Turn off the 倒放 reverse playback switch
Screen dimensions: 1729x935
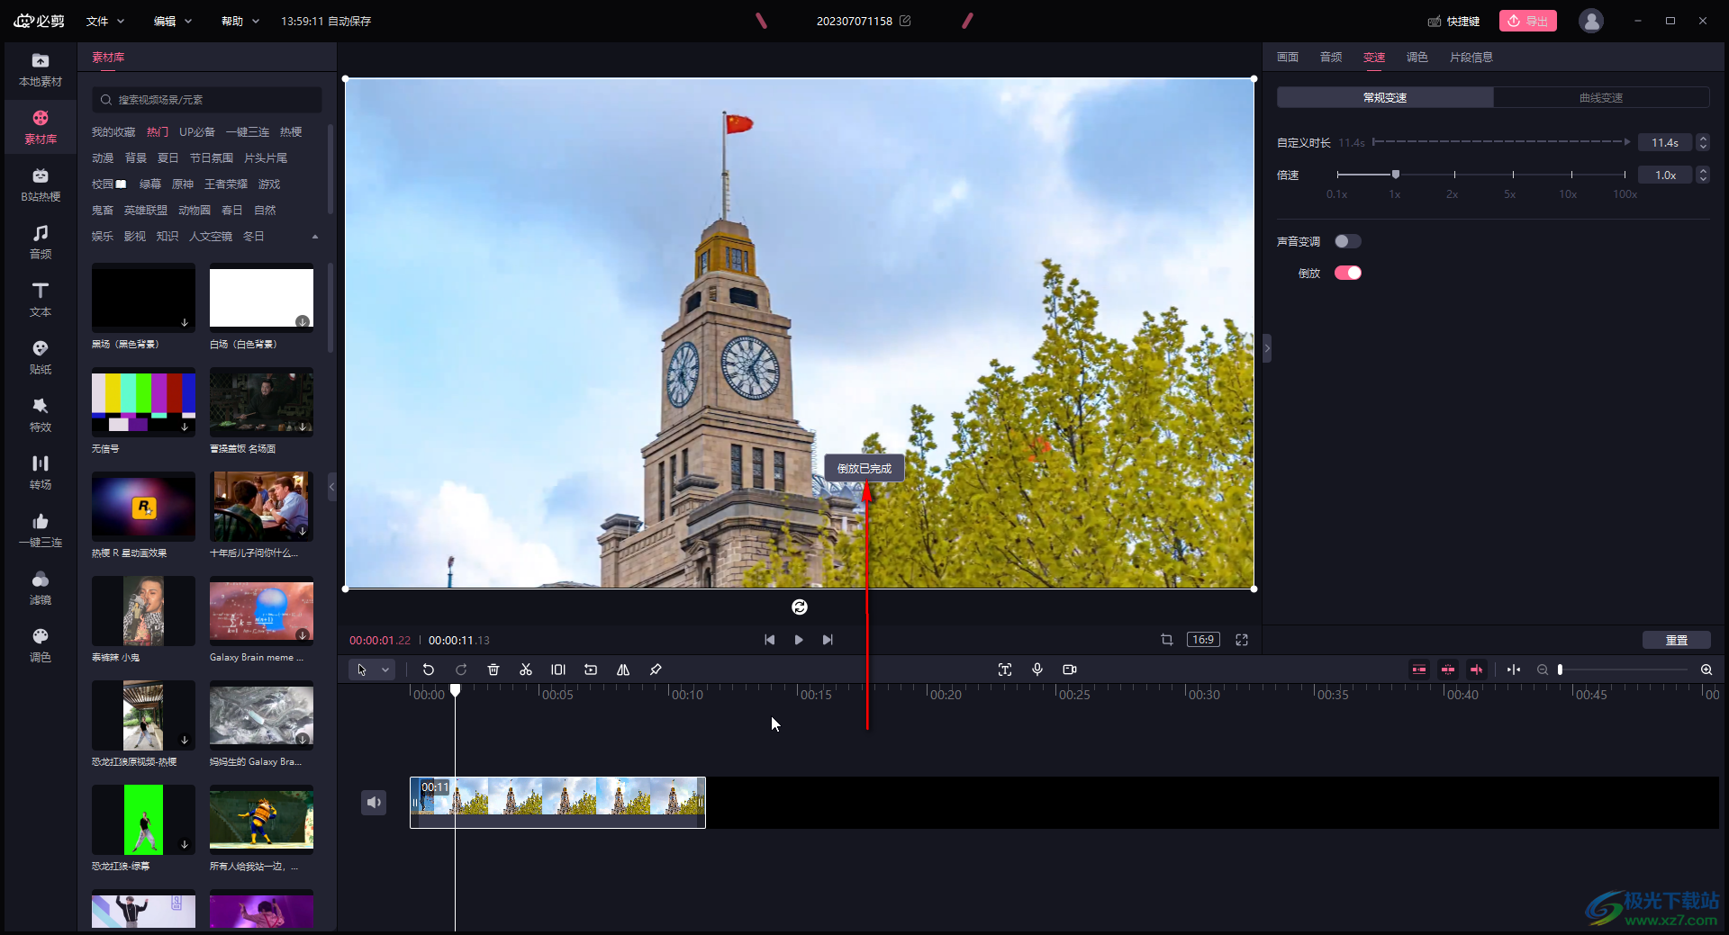pyautogui.click(x=1348, y=273)
